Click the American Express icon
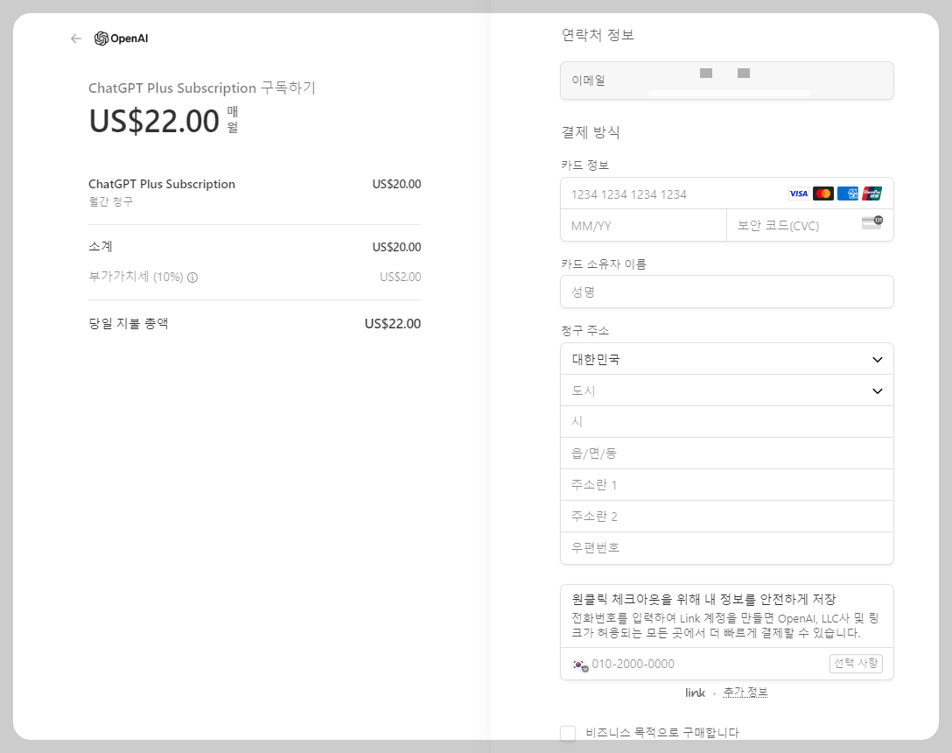 (848, 194)
